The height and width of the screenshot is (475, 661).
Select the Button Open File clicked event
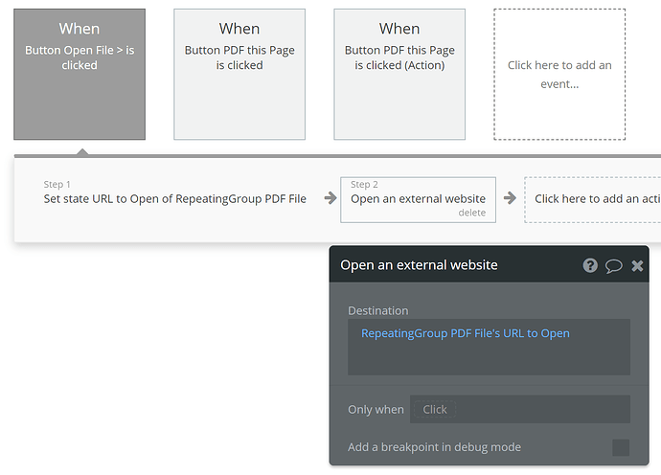click(80, 75)
